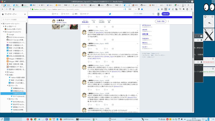Click the Twitter keyword search box
Screen dimensions: 215x121
144,14
